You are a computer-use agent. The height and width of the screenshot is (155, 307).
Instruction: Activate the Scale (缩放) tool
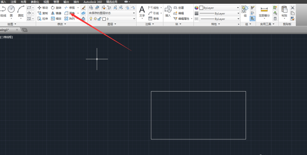(56, 19)
